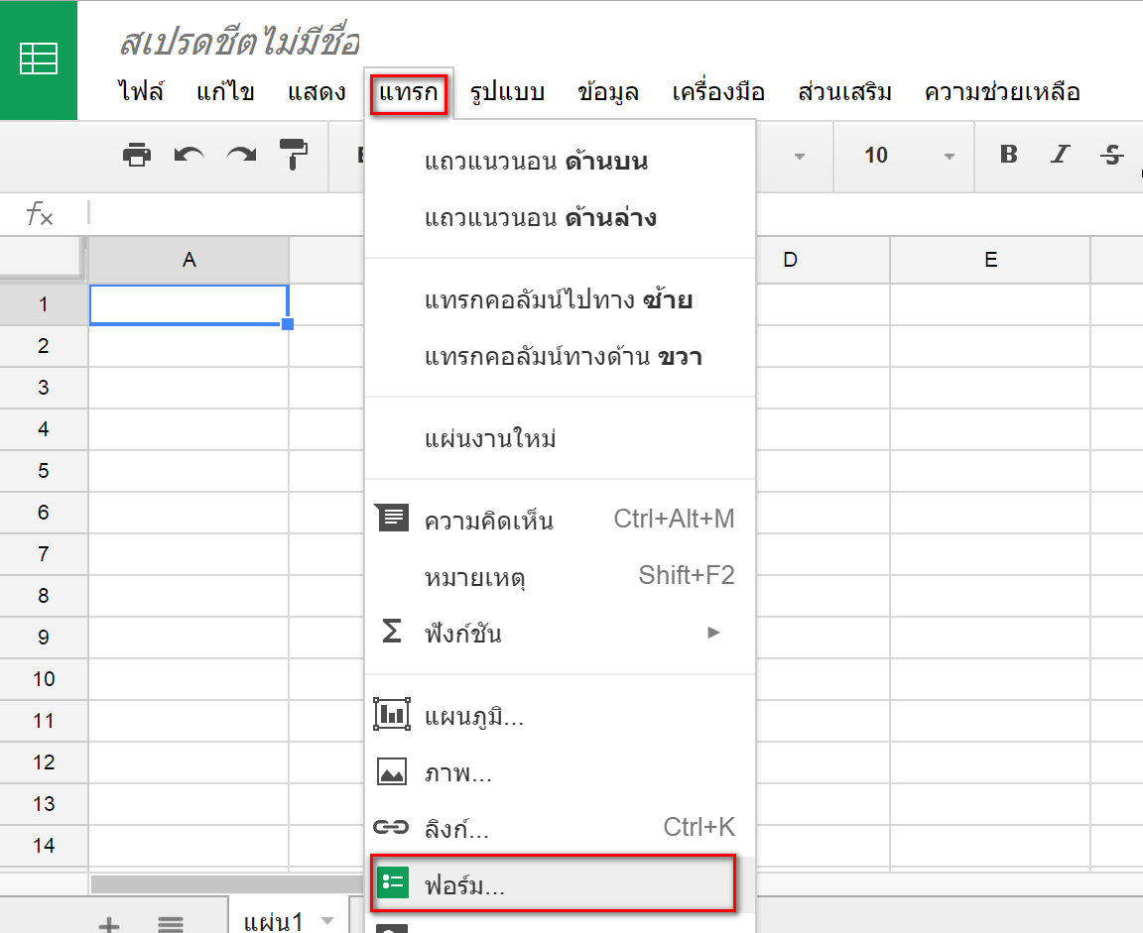Screen dimensions: 1143x933
Task: Select cell A1
Action: (x=189, y=304)
